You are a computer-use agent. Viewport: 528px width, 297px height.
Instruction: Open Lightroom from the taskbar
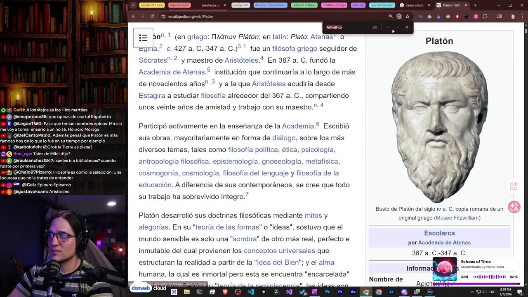(x=391, y=292)
